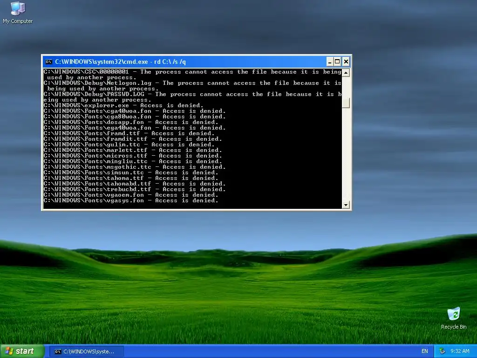Image resolution: width=477 pixels, height=358 pixels.
Task: Select the cmd.exe taskbar button
Action: coord(86,351)
